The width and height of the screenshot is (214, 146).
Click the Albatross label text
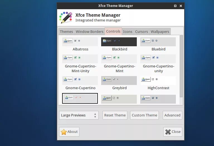[81, 49]
